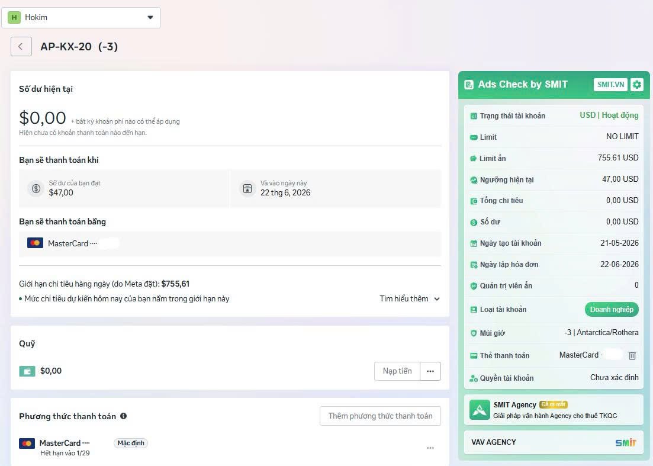Open the Hokim account dropdown
The image size is (653, 466).
81,18
